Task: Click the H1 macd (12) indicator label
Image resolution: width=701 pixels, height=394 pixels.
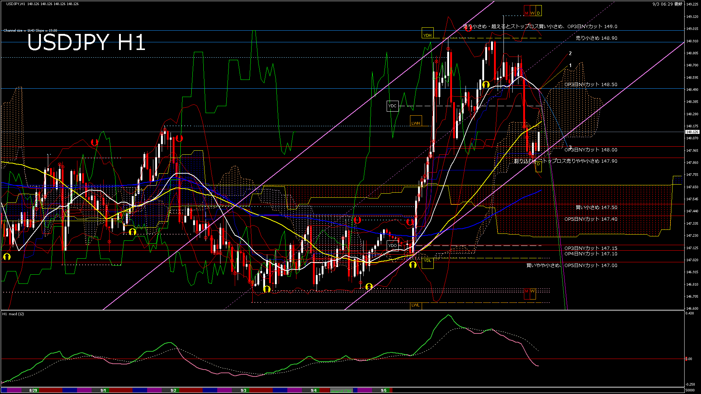Action: (13, 314)
